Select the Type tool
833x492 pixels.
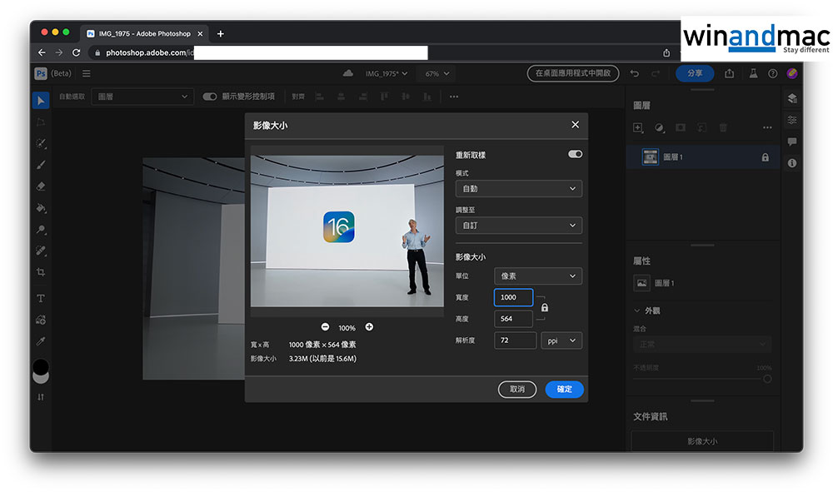[x=41, y=298]
